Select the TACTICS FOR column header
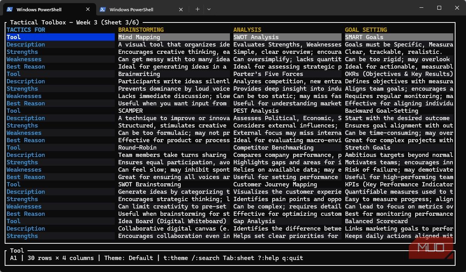 pos(26,30)
